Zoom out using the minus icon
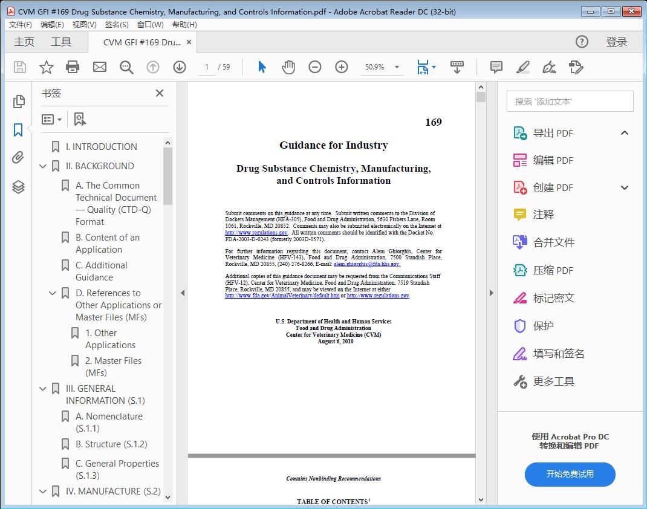This screenshot has width=647, height=509. coord(315,67)
